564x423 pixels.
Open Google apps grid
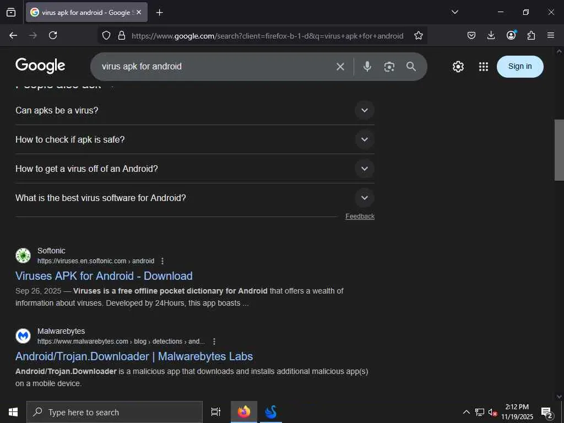coord(484,67)
